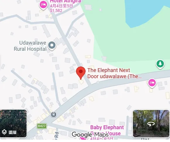170x142 pixels.
Task: Click the 4月4日至5日 dates under Hotel Athgira
Action: coord(61,6)
